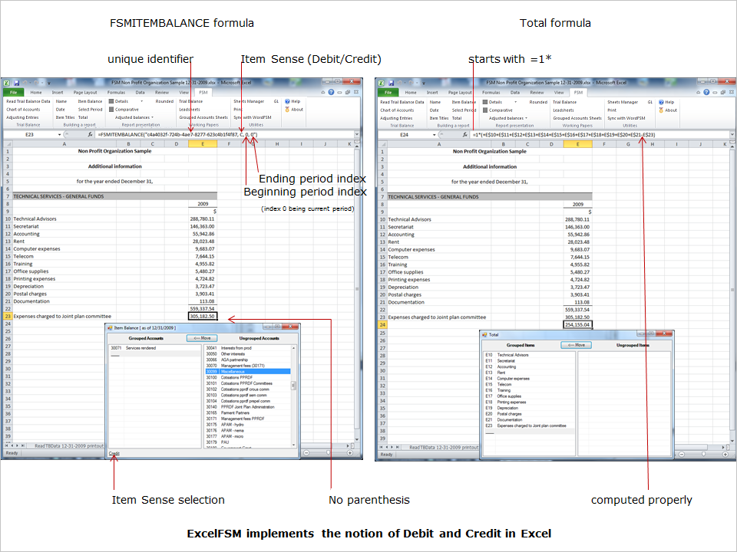Click the Item Balance ribbon icon
The height and width of the screenshot is (552, 737).
[92, 102]
